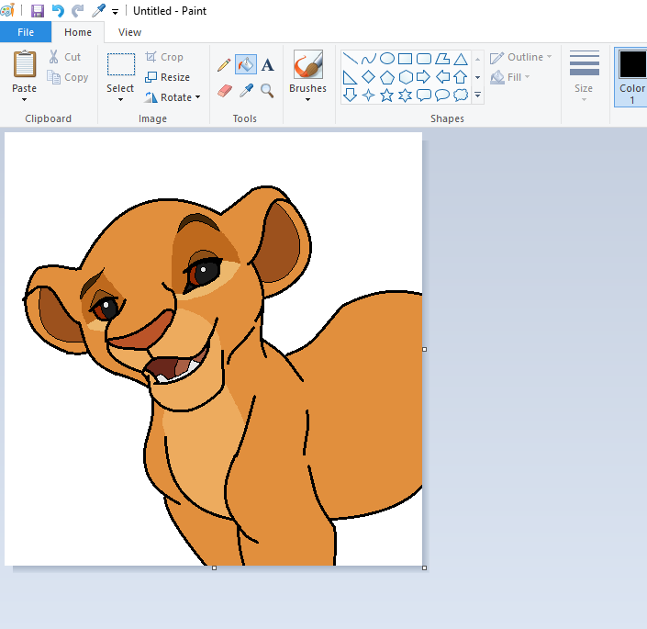647x629 pixels.
Task: Open the File menu
Action: 26,32
